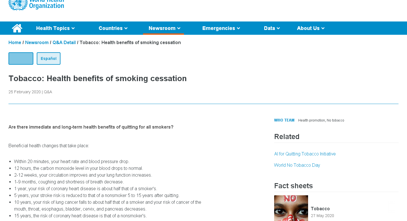407x221 pixels.
Task: Open World No Tobacco Day link
Action: 297,165
